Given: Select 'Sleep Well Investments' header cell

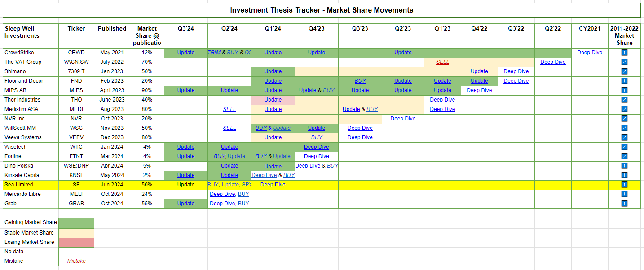Looking at the screenshot, I should pos(31,36).
